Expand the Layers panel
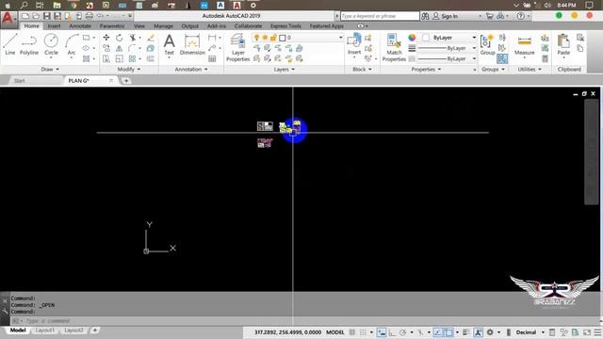Screen dimensions: 603x339 284,69
